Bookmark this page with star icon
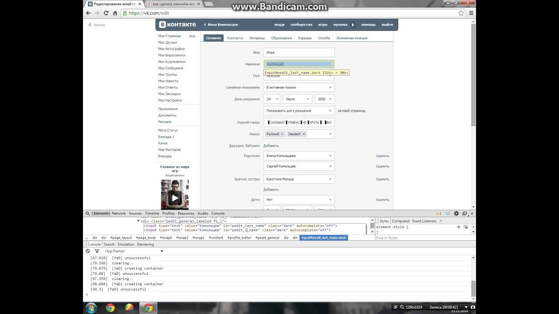 pyautogui.click(x=461, y=13)
